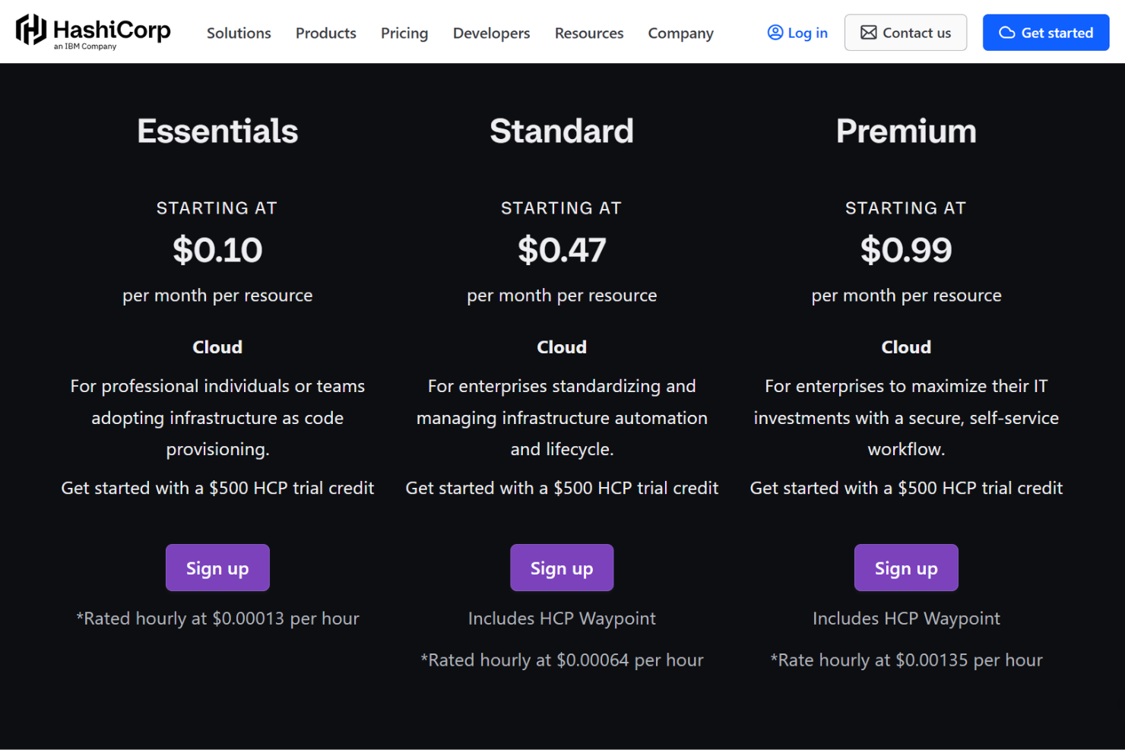The height and width of the screenshot is (750, 1125).
Task: Open the Resources menu
Action: pos(589,33)
